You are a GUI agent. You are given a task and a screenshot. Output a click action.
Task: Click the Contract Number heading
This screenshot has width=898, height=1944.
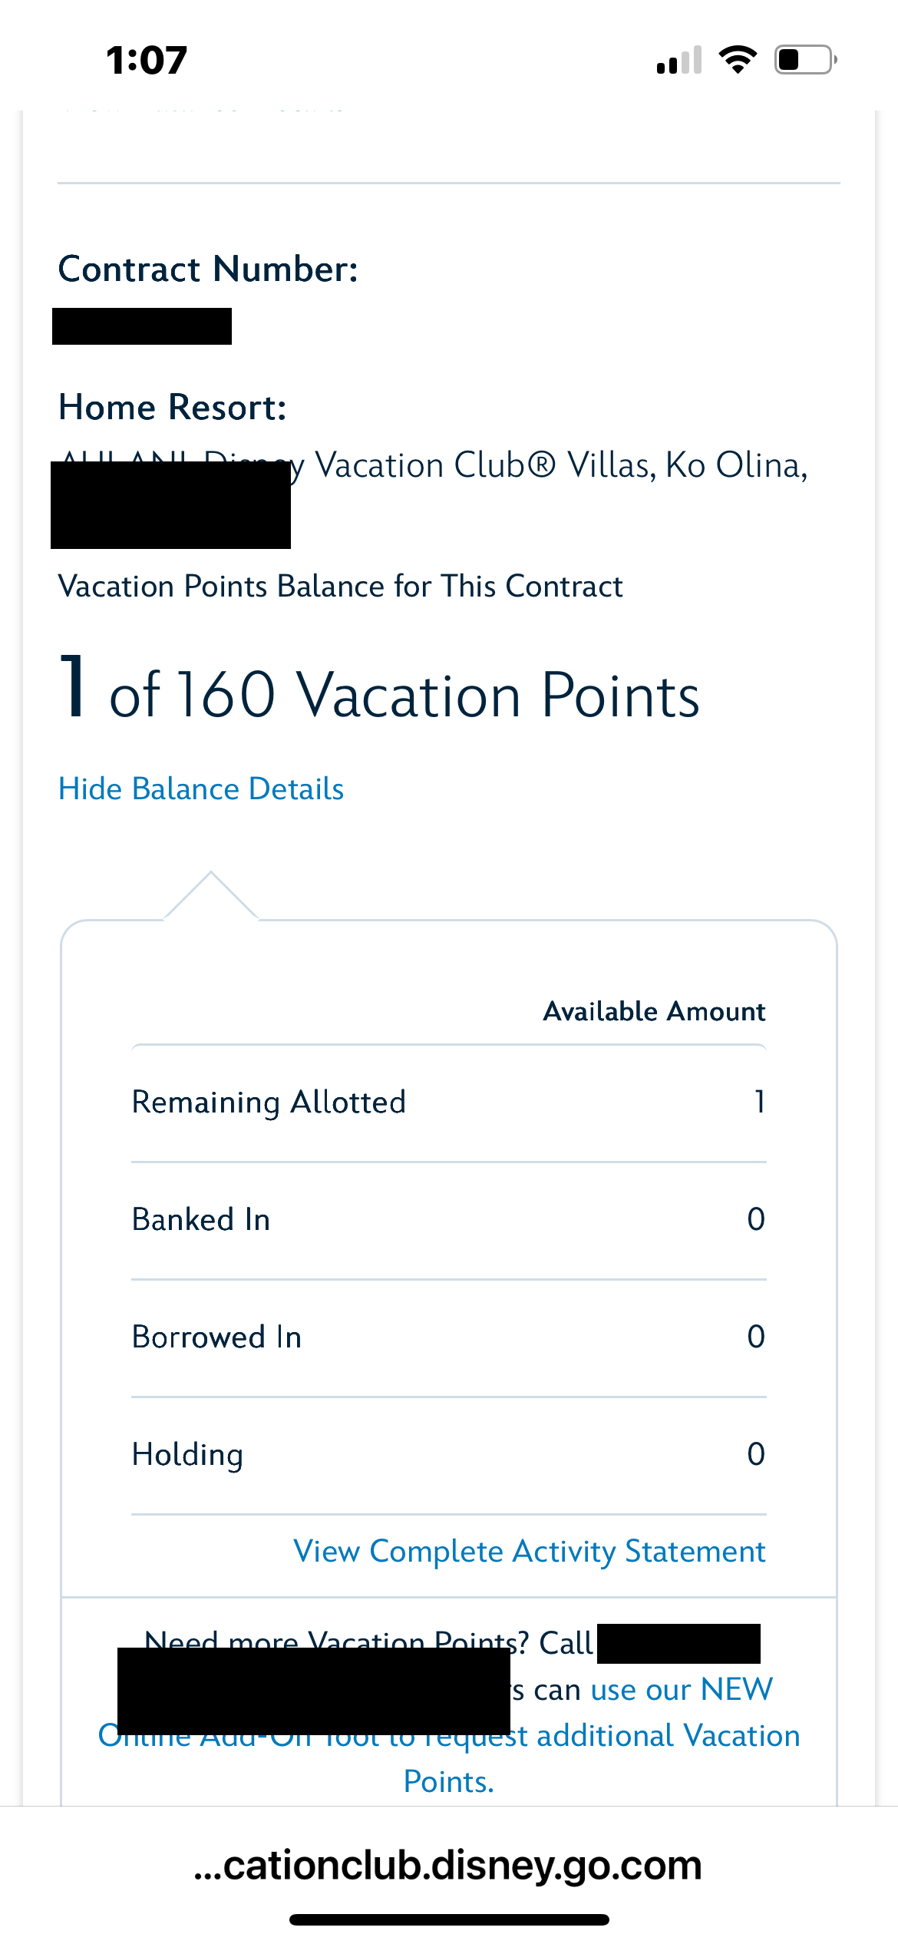click(x=209, y=269)
